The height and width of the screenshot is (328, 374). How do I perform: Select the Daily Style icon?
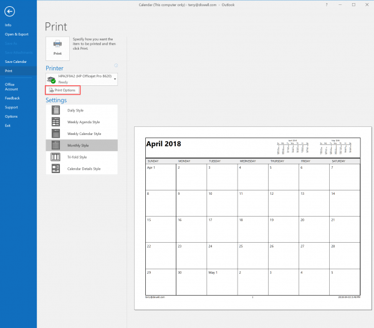point(55,110)
